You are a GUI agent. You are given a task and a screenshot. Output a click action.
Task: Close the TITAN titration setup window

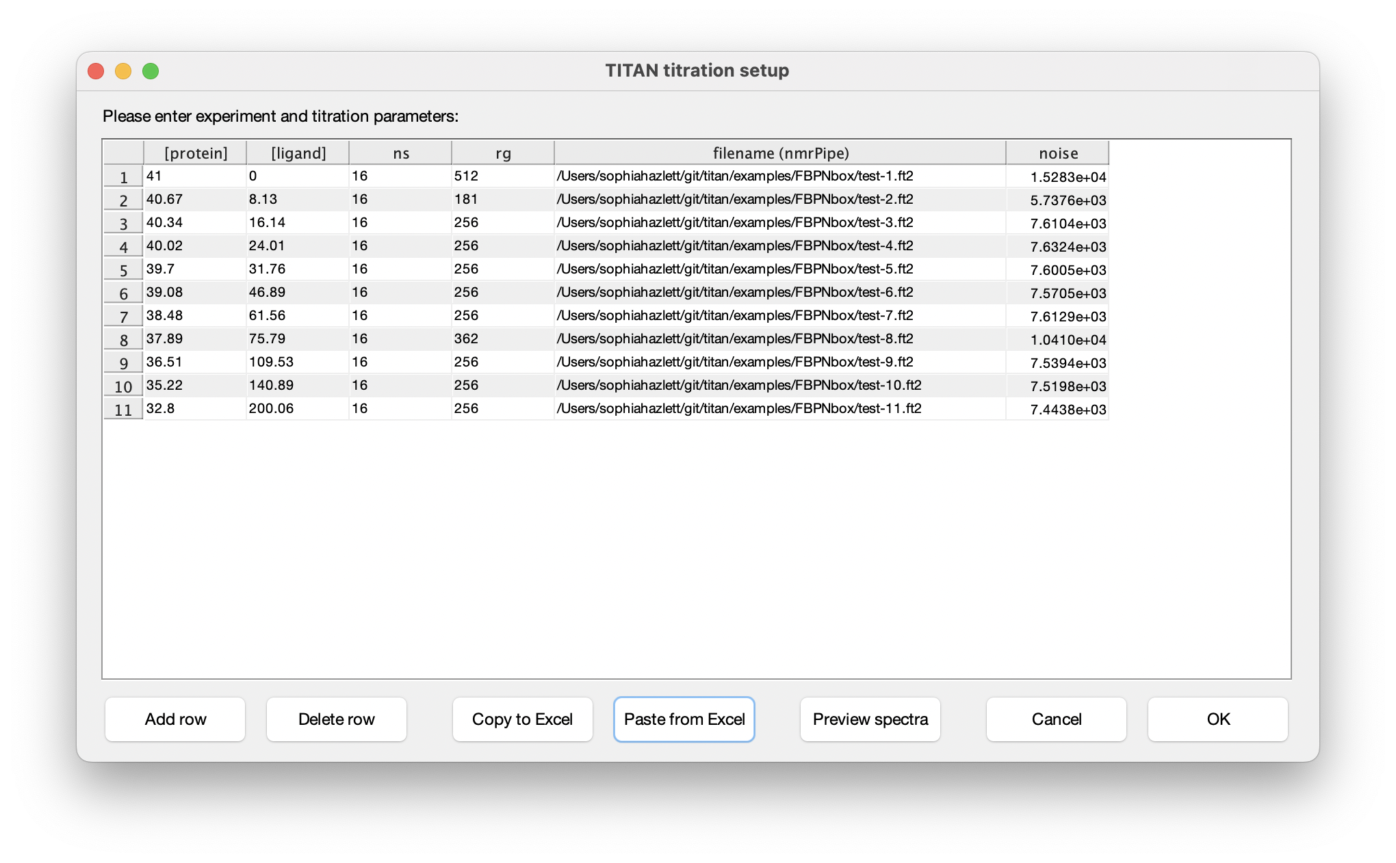(x=96, y=71)
